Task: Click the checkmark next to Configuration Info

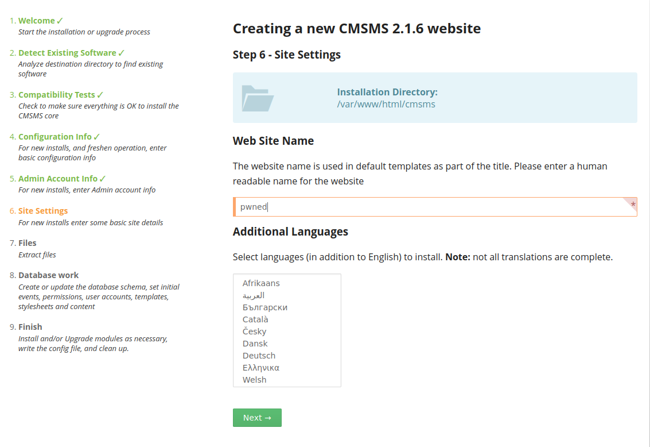Action: 96,137
